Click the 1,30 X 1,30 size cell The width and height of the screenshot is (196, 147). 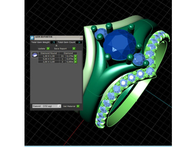pyautogui.click(x=49, y=56)
